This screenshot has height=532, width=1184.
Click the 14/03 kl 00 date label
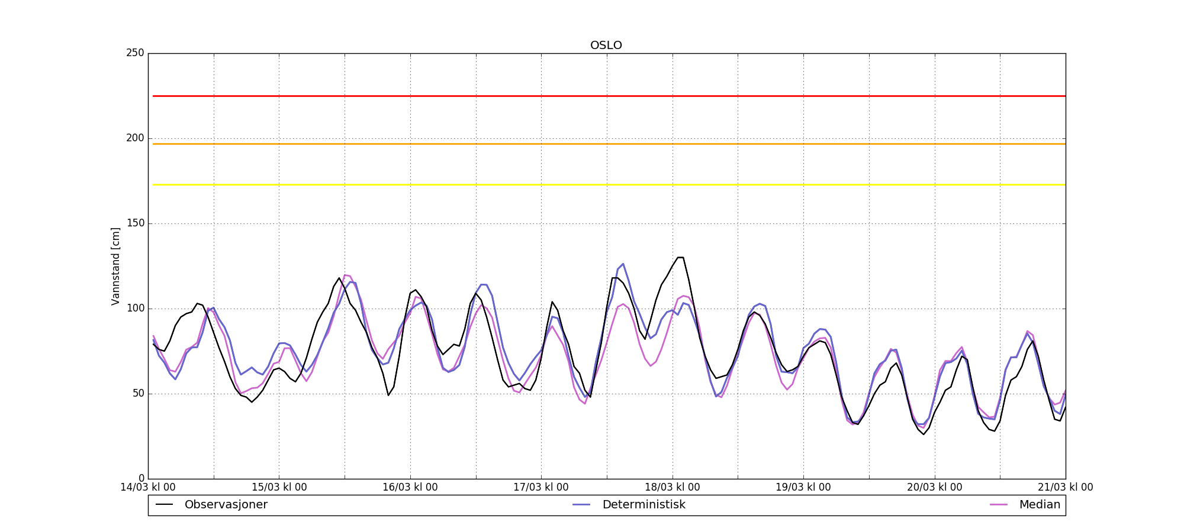click(x=148, y=488)
